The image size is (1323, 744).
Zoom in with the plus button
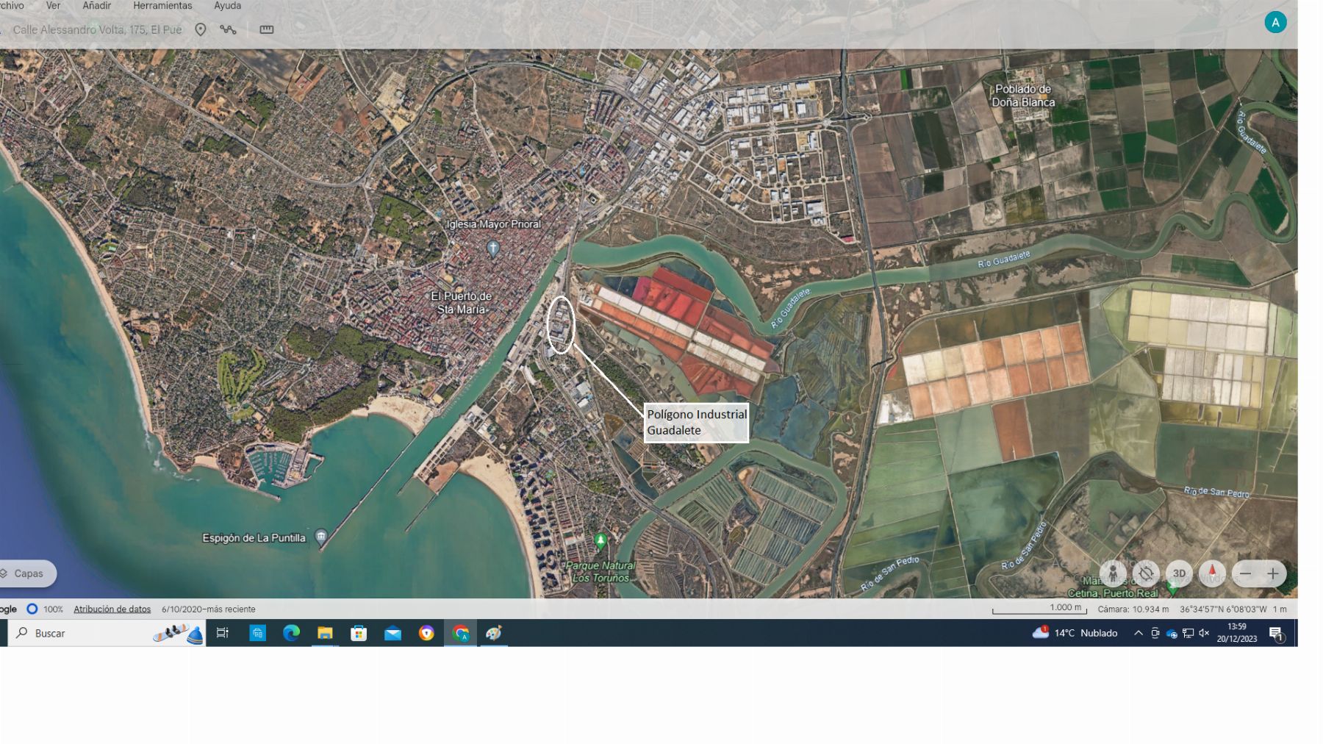pos(1273,573)
